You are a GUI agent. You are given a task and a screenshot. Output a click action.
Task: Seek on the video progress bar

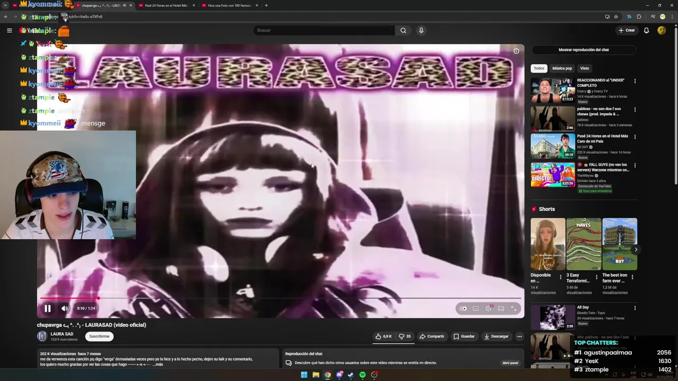pos(281,298)
